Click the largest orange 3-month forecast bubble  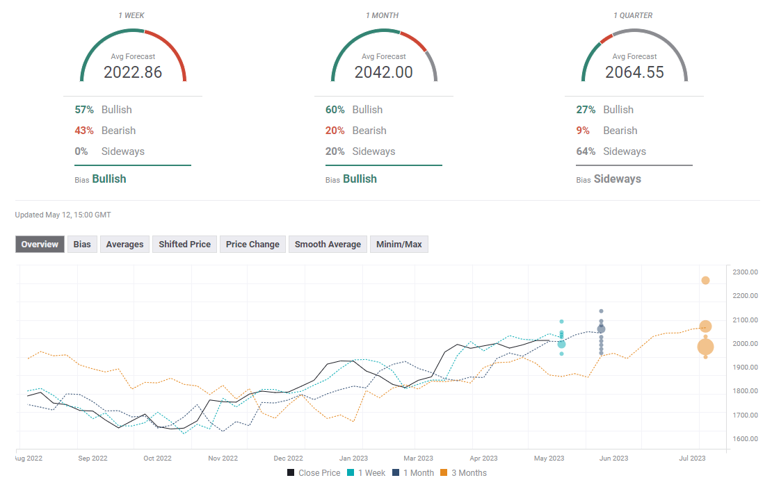(x=705, y=347)
